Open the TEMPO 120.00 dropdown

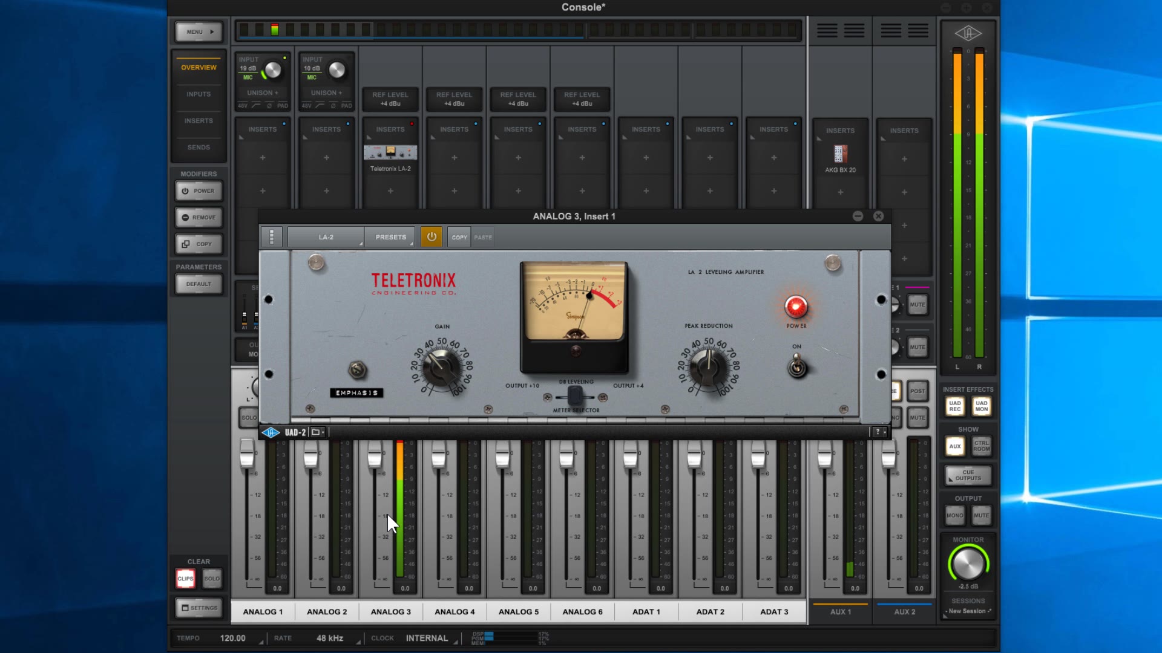point(241,638)
